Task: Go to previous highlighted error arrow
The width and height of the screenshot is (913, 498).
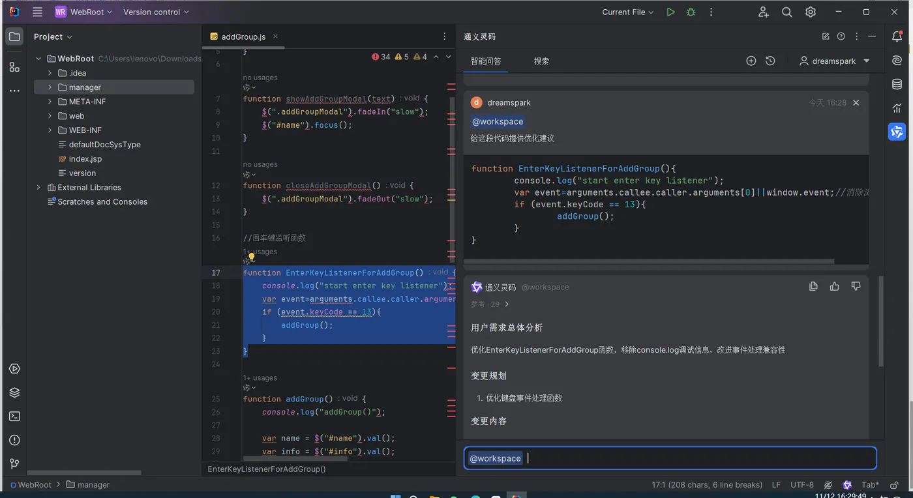Action: point(436,57)
